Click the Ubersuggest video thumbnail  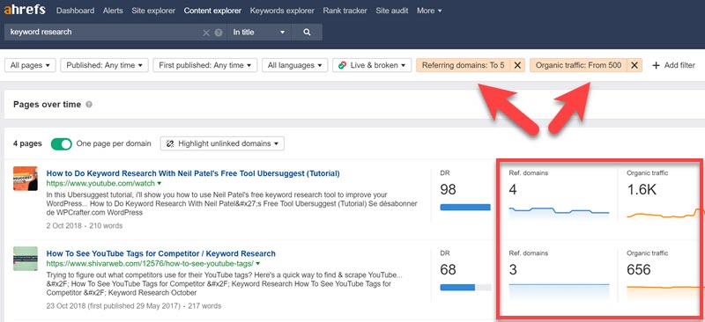click(26, 179)
